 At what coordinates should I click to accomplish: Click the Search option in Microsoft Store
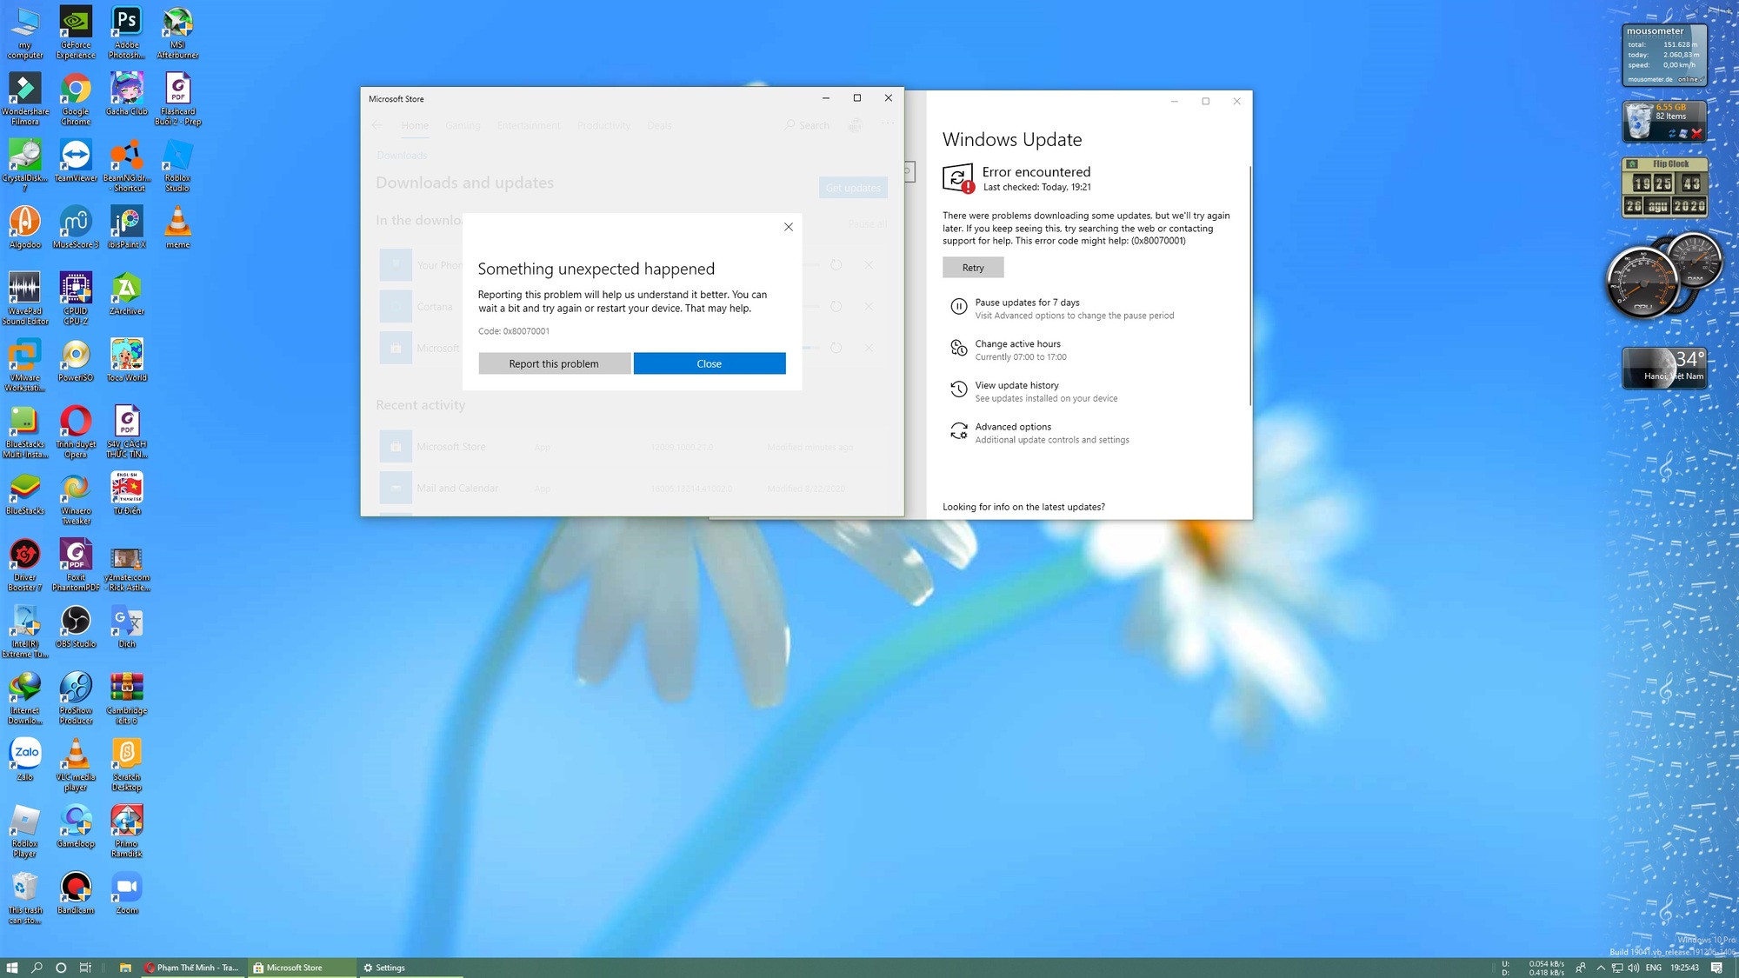pyautogui.click(x=807, y=125)
